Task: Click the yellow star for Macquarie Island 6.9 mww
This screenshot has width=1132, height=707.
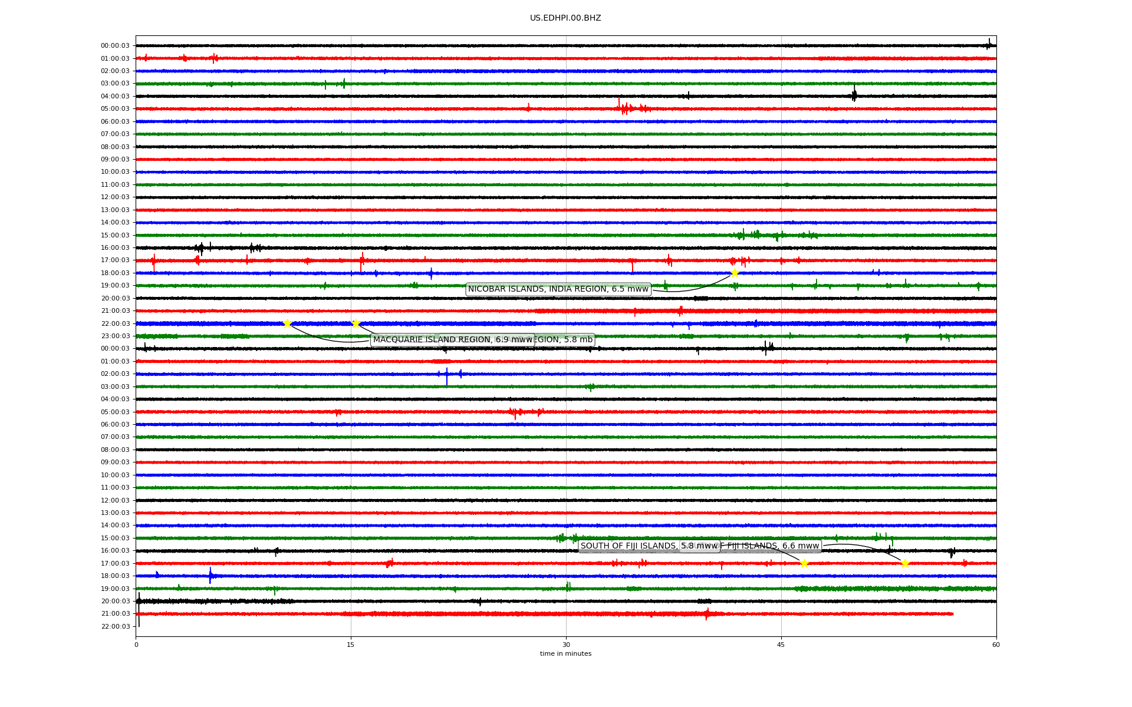Action: 287,323
